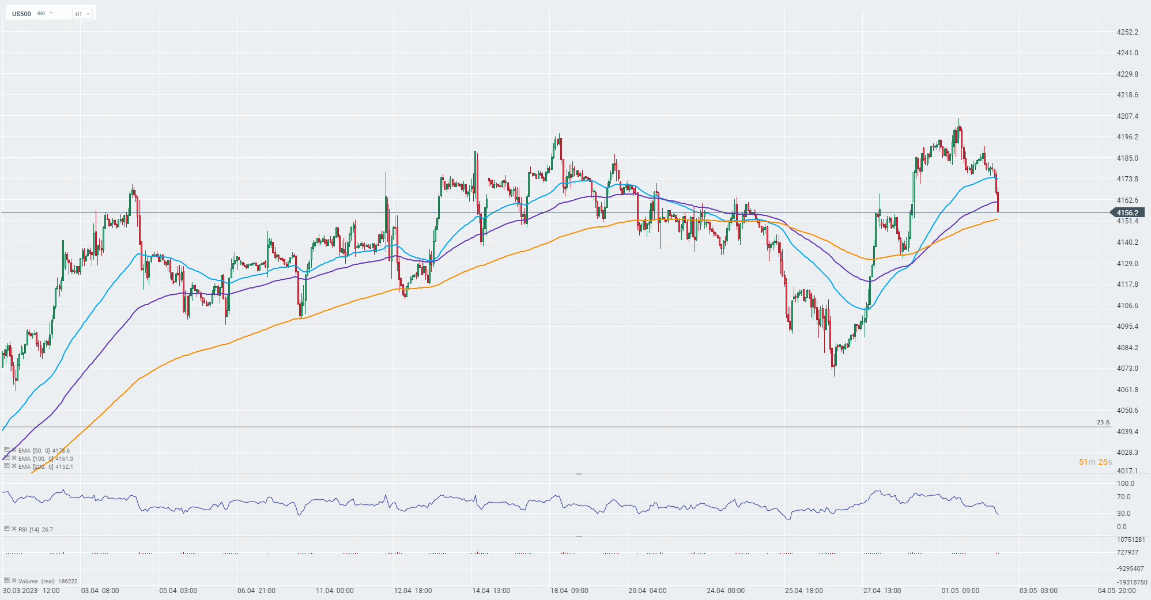Click the 4017.1 price axis label
The height and width of the screenshot is (600, 1151).
1128,471
